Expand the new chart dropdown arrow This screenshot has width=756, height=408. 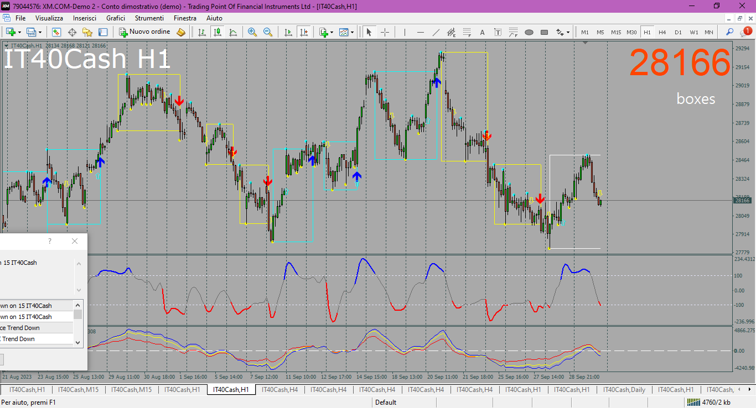click(x=19, y=32)
